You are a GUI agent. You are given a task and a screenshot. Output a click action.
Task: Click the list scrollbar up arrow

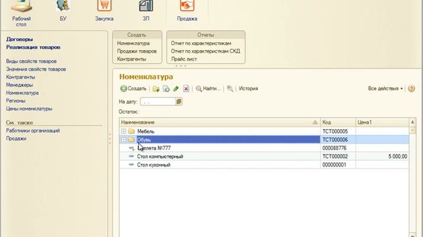click(x=412, y=122)
